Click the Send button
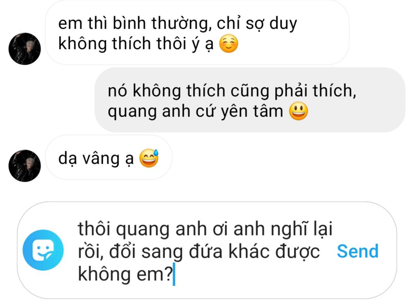Screen dimensions: 414x303 pos(358,251)
